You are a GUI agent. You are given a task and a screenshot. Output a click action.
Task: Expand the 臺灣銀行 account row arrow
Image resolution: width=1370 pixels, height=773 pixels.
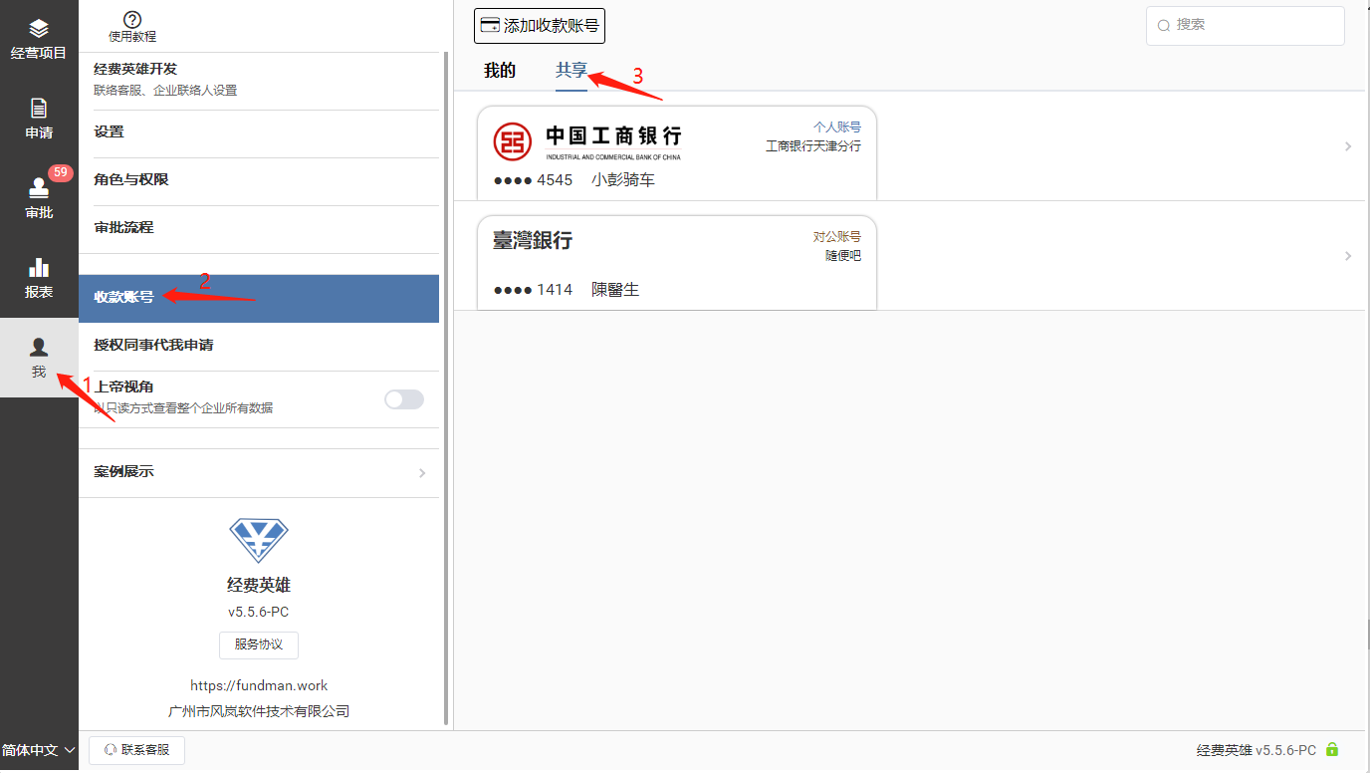[1348, 256]
